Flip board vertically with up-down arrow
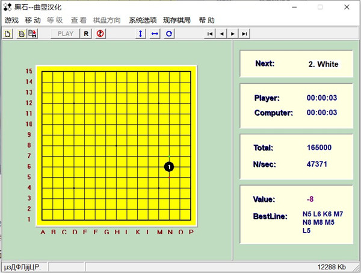361x273 pixels. (x=141, y=34)
